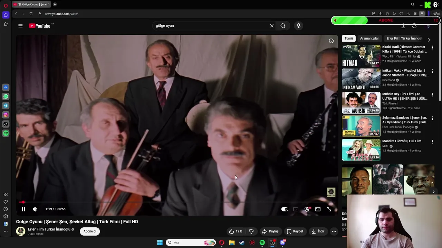442x248 pixels.
Task: Open File Explorer from the taskbar
Action: [232, 242]
